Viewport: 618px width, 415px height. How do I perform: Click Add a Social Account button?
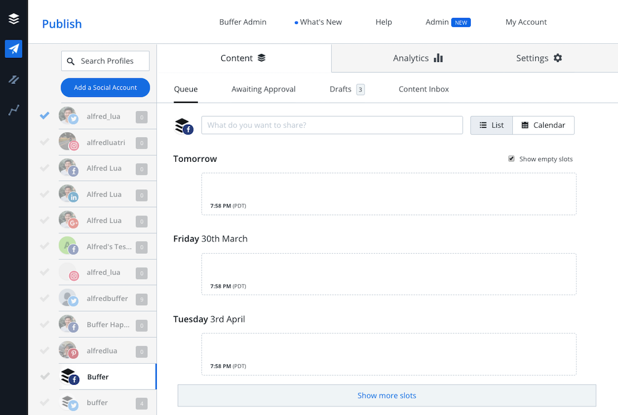click(105, 88)
